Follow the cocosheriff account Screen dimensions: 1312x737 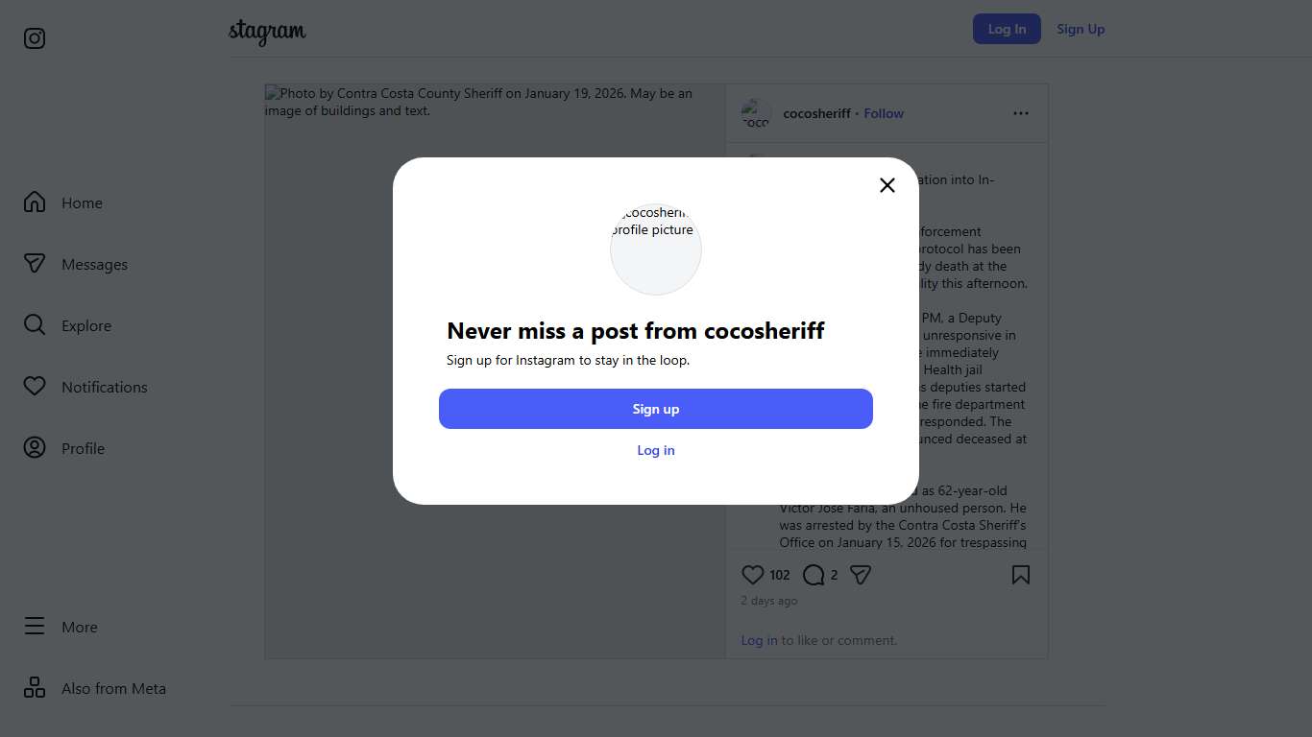(884, 113)
